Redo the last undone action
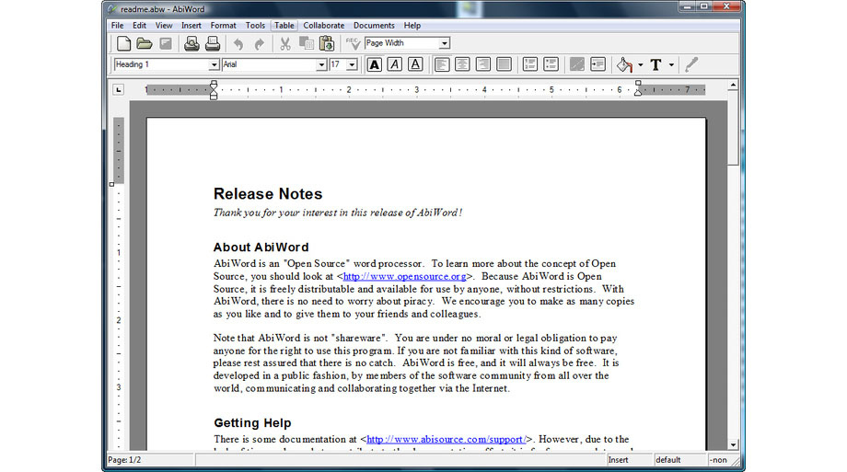The height and width of the screenshot is (472, 847). click(x=260, y=44)
